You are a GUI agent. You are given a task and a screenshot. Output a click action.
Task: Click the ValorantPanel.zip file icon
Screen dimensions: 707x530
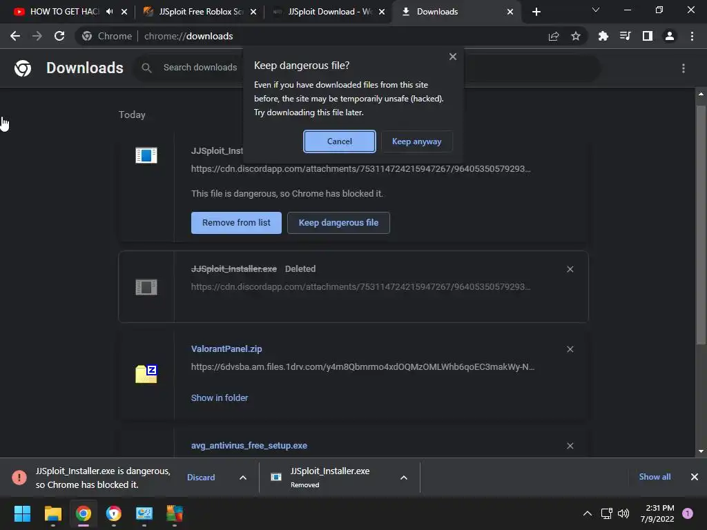pyautogui.click(x=146, y=374)
